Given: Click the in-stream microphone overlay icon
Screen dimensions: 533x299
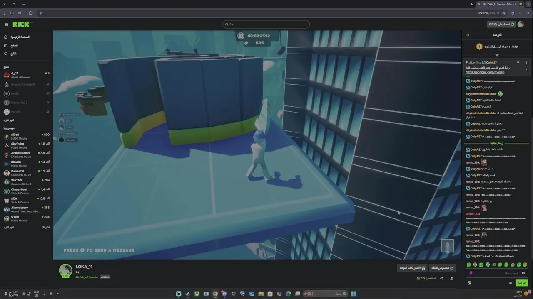Looking at the screenshot, I should (448, 246).
